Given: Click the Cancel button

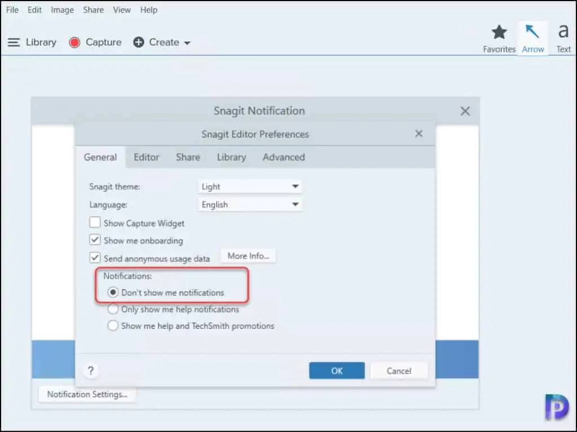Looking at the screenshot, I should pyautogui.click(x=399, y=371).
